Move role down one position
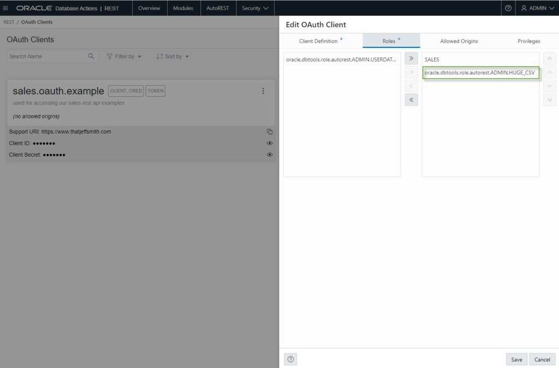Viewport: 559px width, 368px height. click(x=549, y=86)
